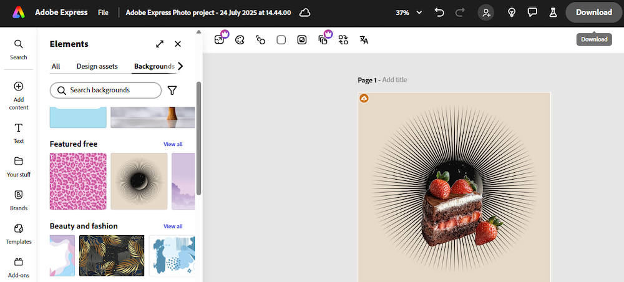Click the Featured free heading
624x282 pixels.
pyautogui.click(x=74, y=144)
